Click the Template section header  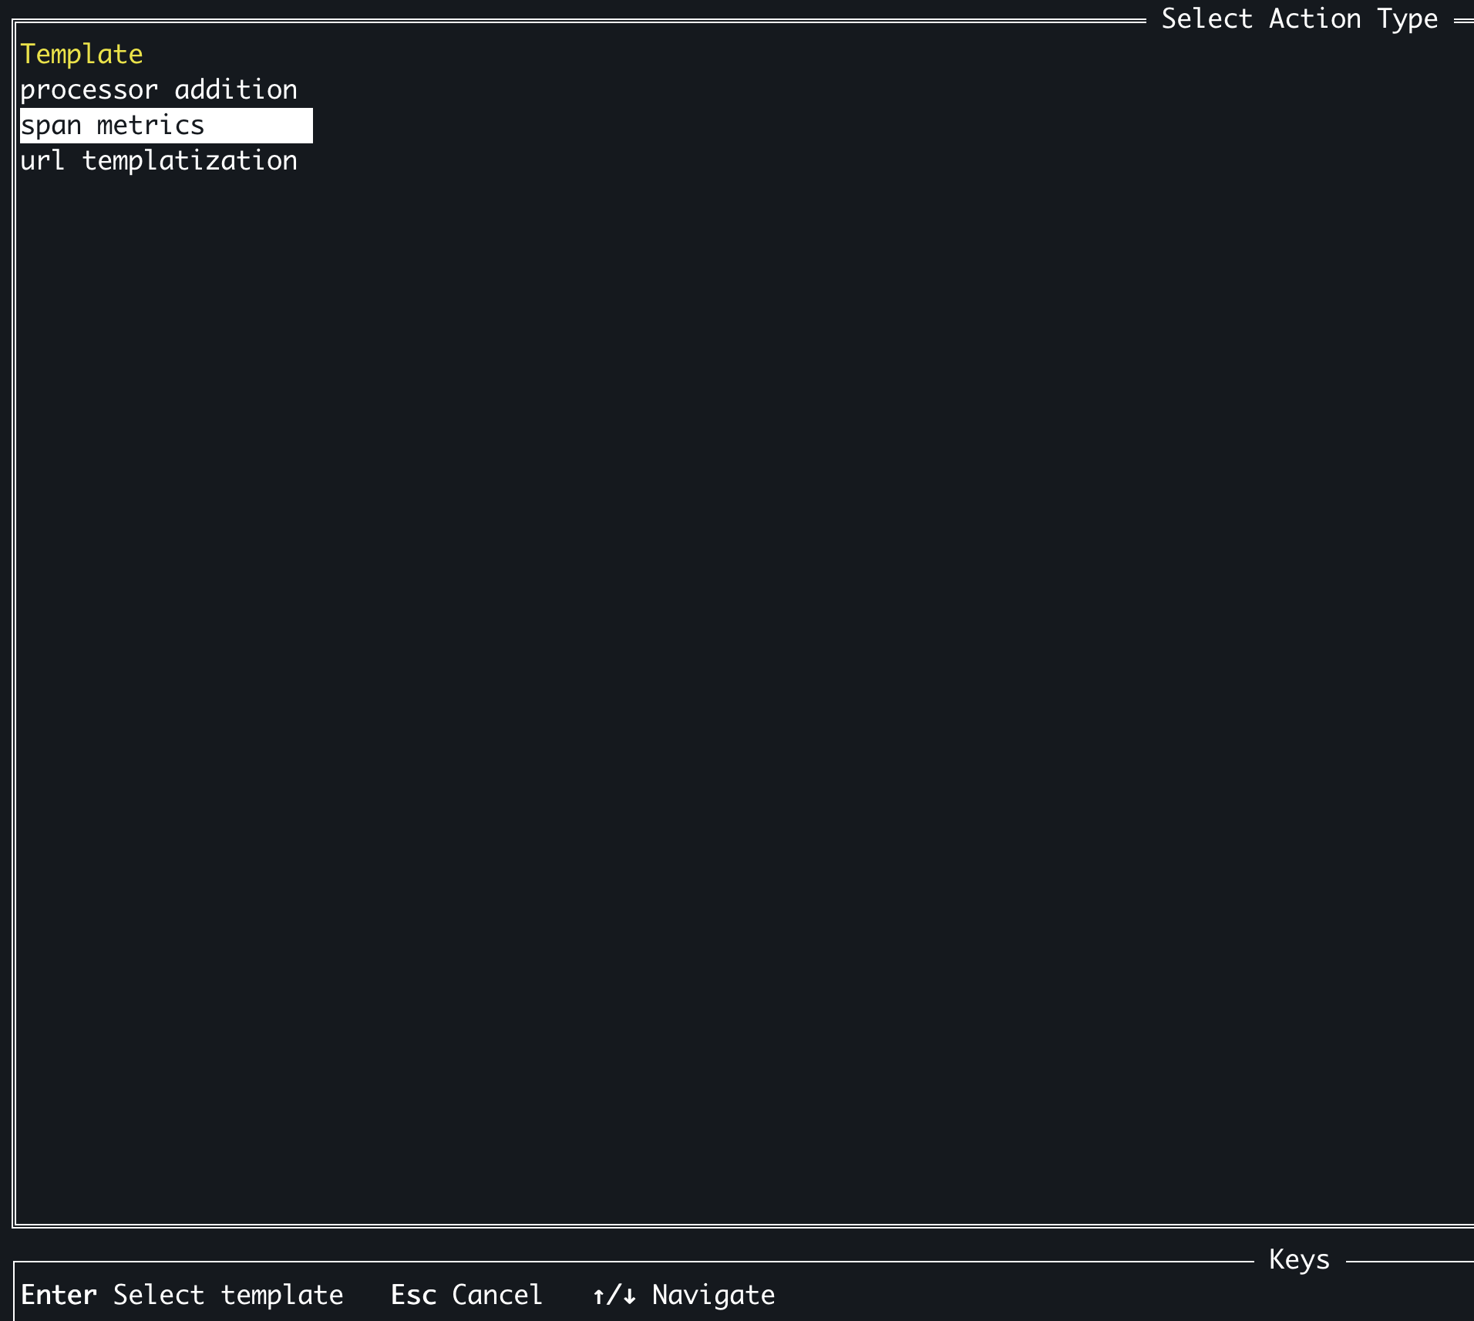pyautogui.click(x=81, y=53)
